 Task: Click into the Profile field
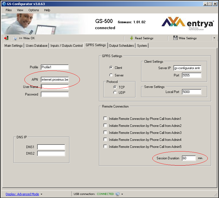pyautogui.click(x=55, y=67)
